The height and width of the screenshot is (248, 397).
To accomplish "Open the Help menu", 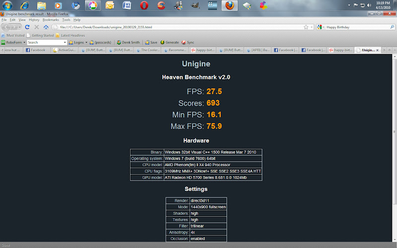I will point(77,20).
